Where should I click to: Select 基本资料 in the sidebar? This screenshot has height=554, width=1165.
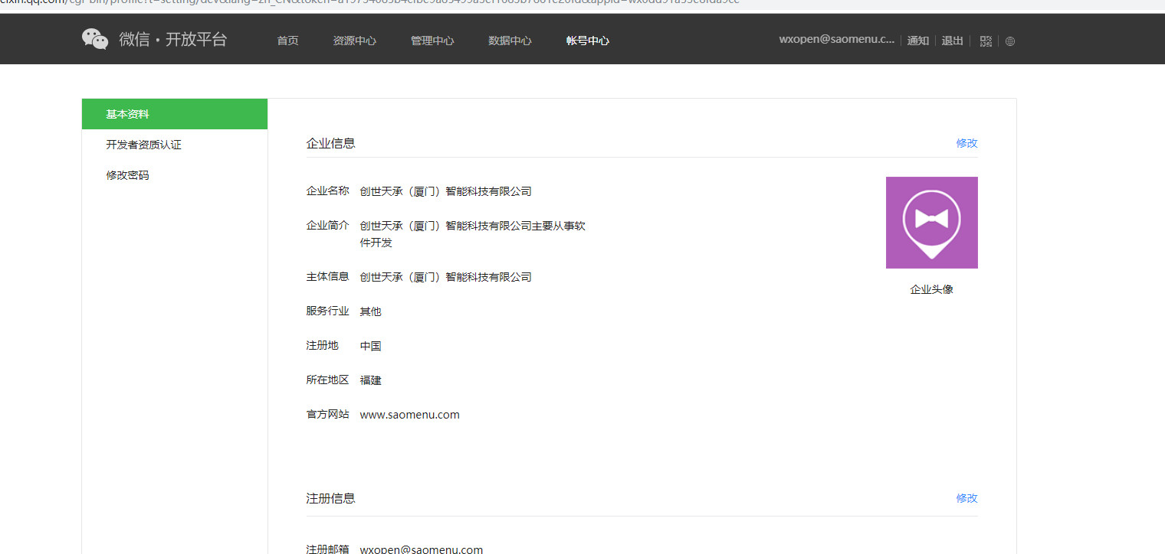(x=175, y=114)
